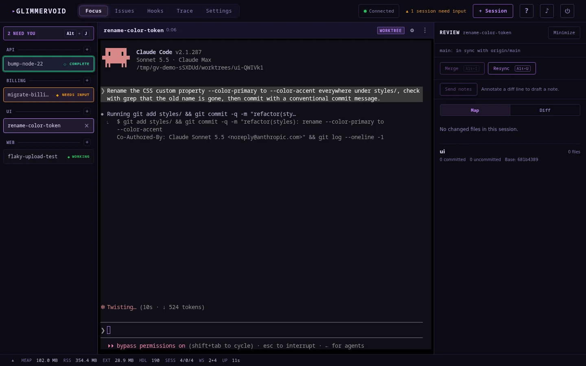586x366 pixels.
Task: Click the Claude Code mascot icon
Action: [x=116, y=57]
